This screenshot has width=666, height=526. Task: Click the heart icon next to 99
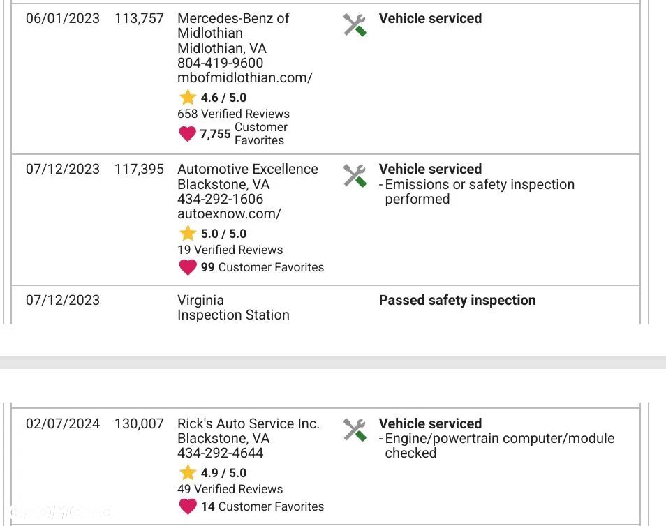click(x=187, y=267)
